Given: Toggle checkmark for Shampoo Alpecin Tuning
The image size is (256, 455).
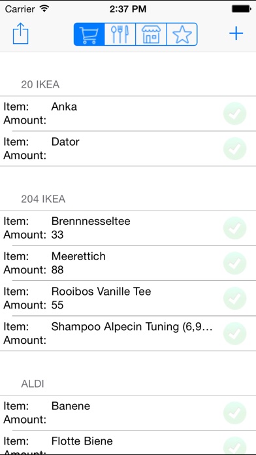Looking at the screenshot, I should 235,333.
